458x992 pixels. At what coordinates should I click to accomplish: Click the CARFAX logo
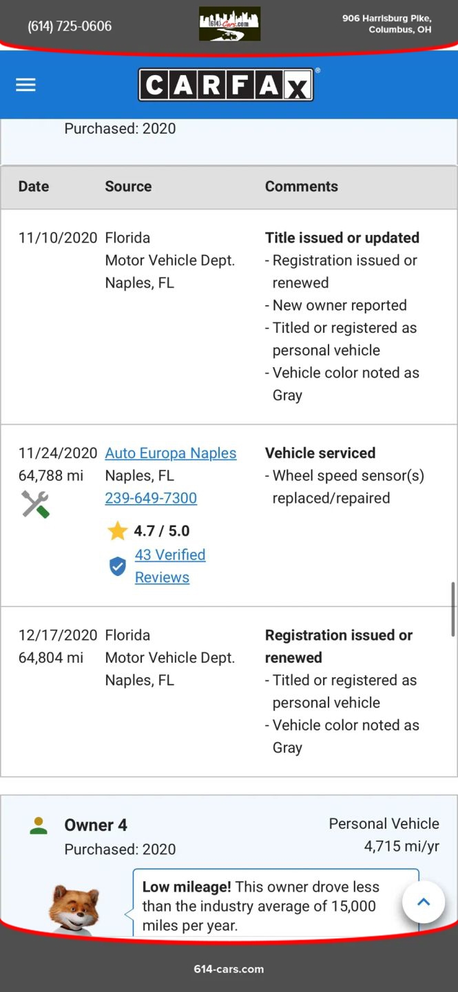(226, 85)
